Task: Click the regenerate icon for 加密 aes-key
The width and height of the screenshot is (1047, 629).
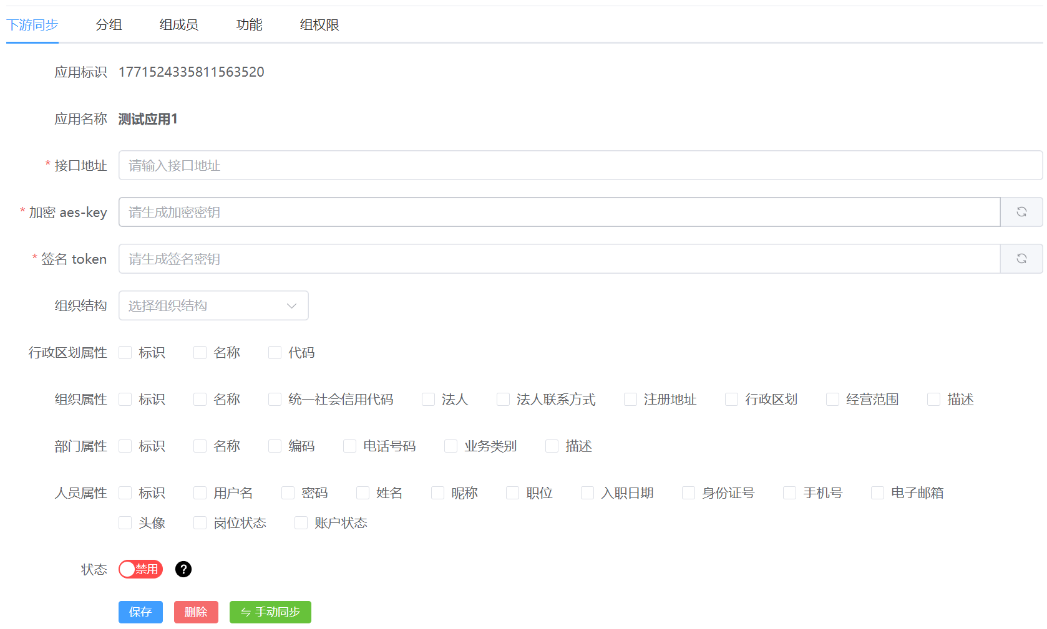Action: point(1021,212)
